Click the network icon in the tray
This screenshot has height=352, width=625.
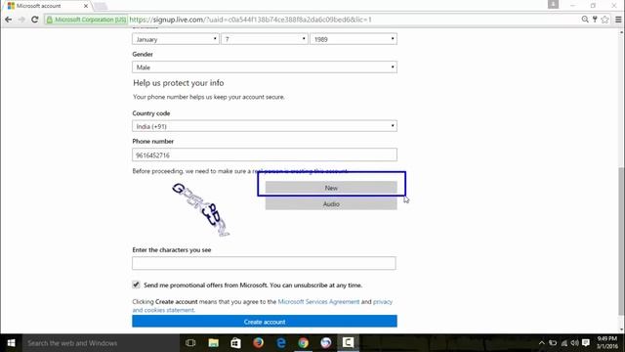tap(564, 343)
